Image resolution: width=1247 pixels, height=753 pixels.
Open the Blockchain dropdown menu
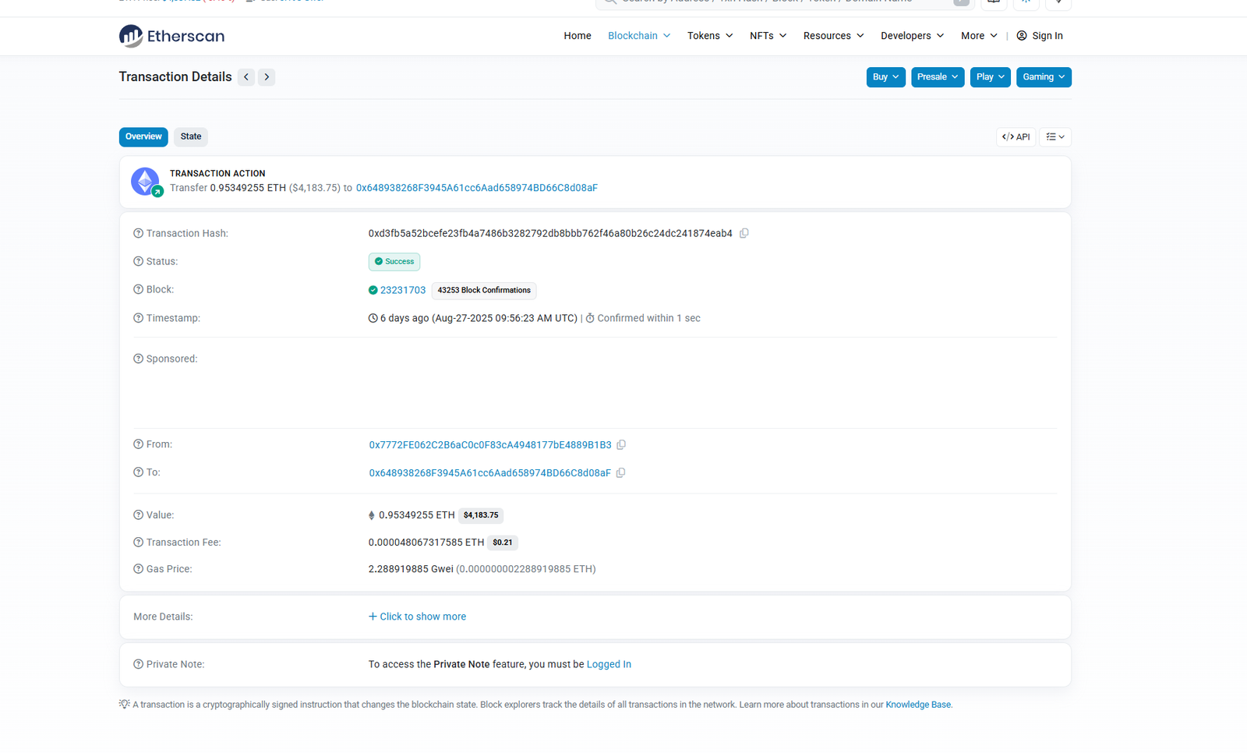639,36
